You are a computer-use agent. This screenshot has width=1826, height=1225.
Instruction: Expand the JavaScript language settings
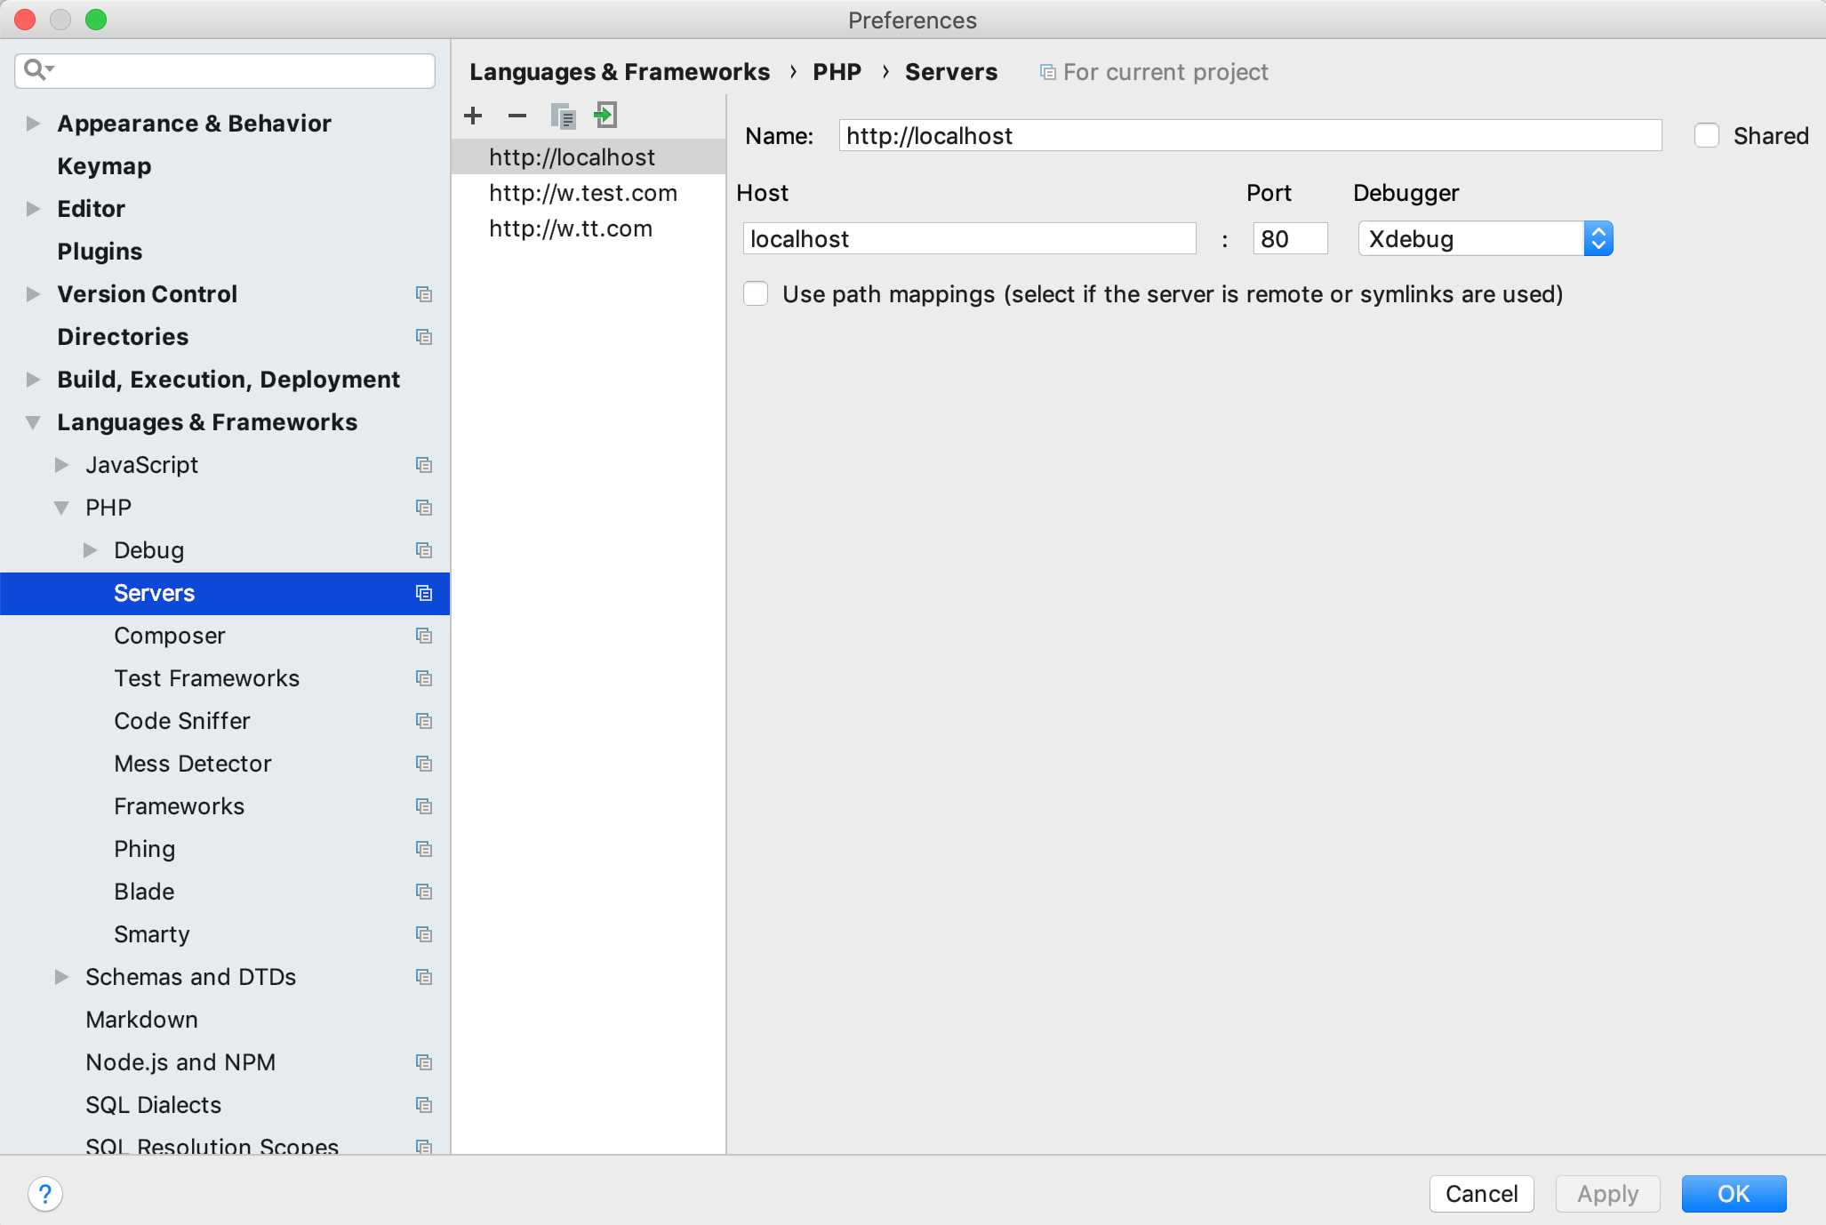(x=63, y=465)
